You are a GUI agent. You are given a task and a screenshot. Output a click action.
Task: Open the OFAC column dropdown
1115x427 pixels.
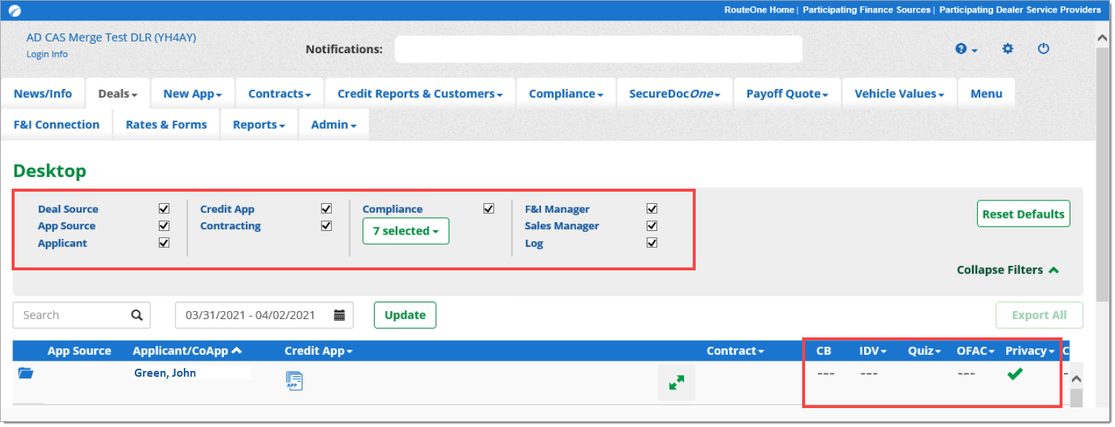976,350
